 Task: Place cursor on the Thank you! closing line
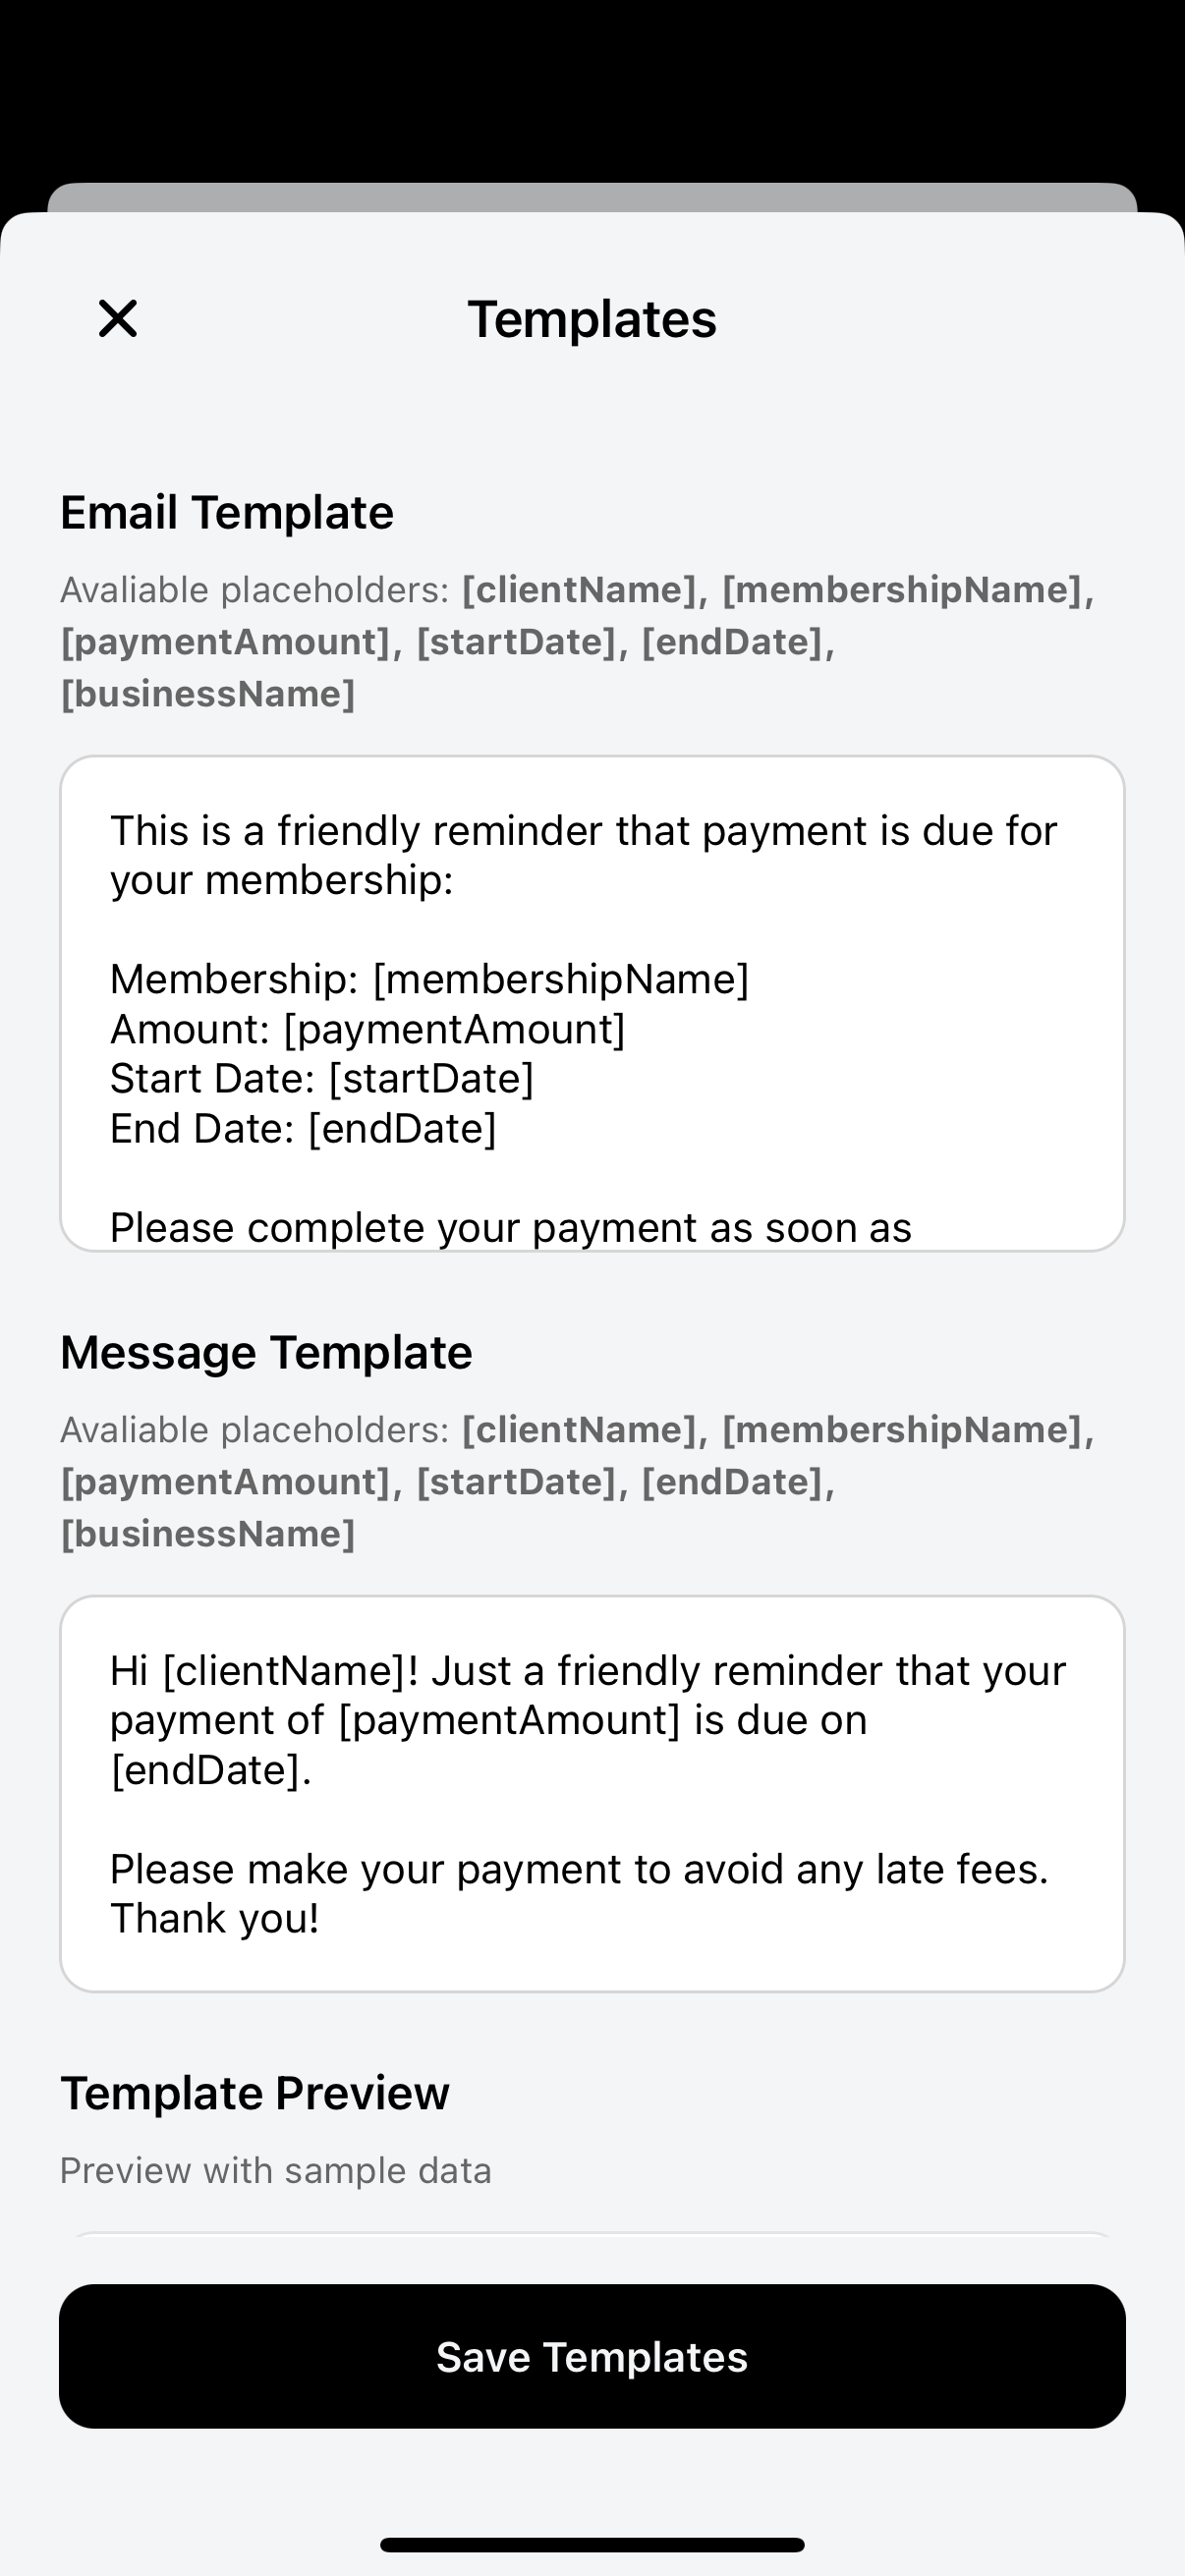click(215, 1919)
